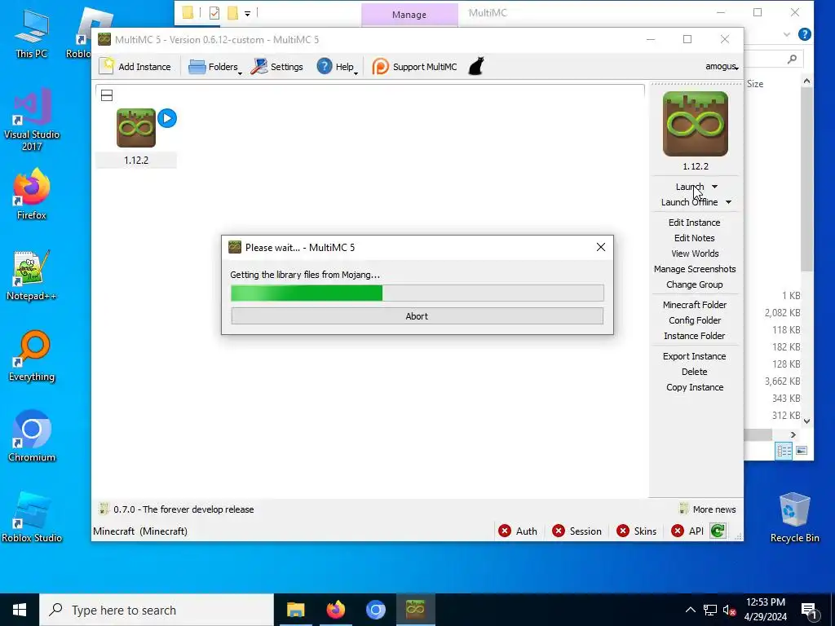Open Everything desktop shortcut
The width and height of the screenshot is (835, 626).
tap(32, 356)
